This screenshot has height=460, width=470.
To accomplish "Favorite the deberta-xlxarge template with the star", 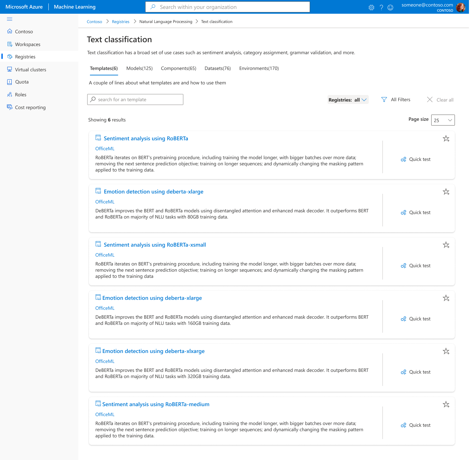I will pos(446,351).
